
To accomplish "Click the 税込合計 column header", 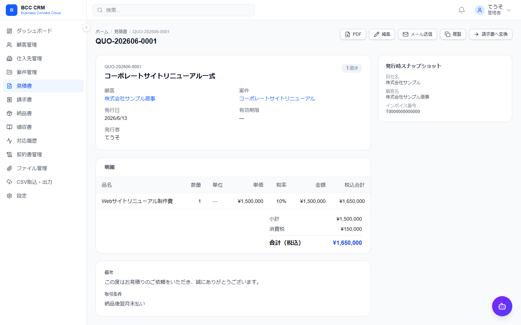I will [x=355, y=185].
